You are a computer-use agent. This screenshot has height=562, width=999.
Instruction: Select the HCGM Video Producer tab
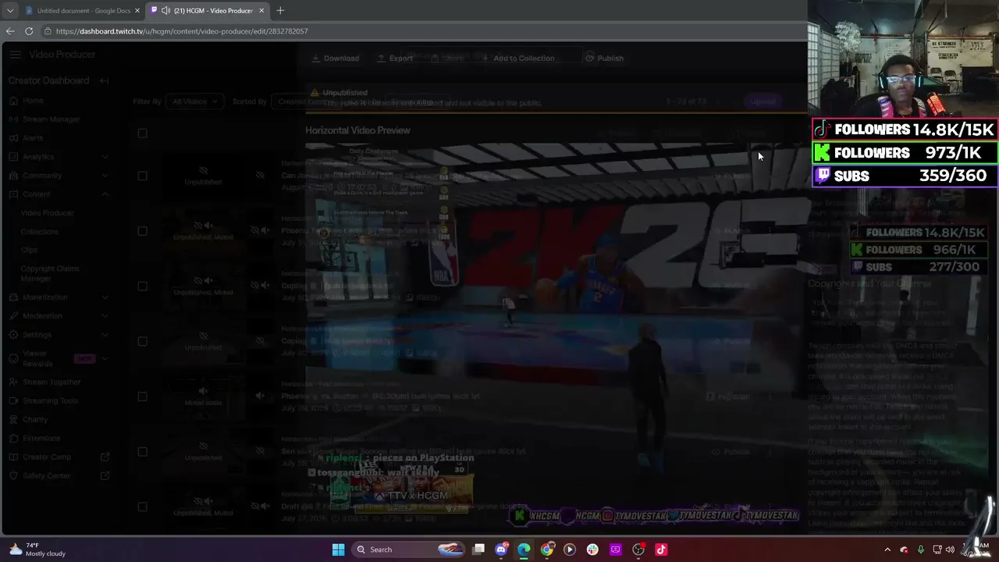207,11
